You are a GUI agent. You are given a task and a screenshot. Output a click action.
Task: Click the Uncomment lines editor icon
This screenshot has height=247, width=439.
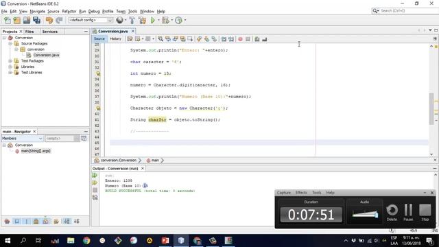(x=265, y=39)
